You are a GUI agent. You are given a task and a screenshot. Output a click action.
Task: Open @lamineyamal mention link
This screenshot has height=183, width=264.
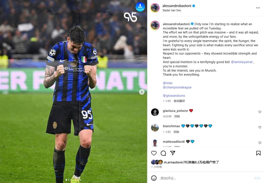coord(242,62)
